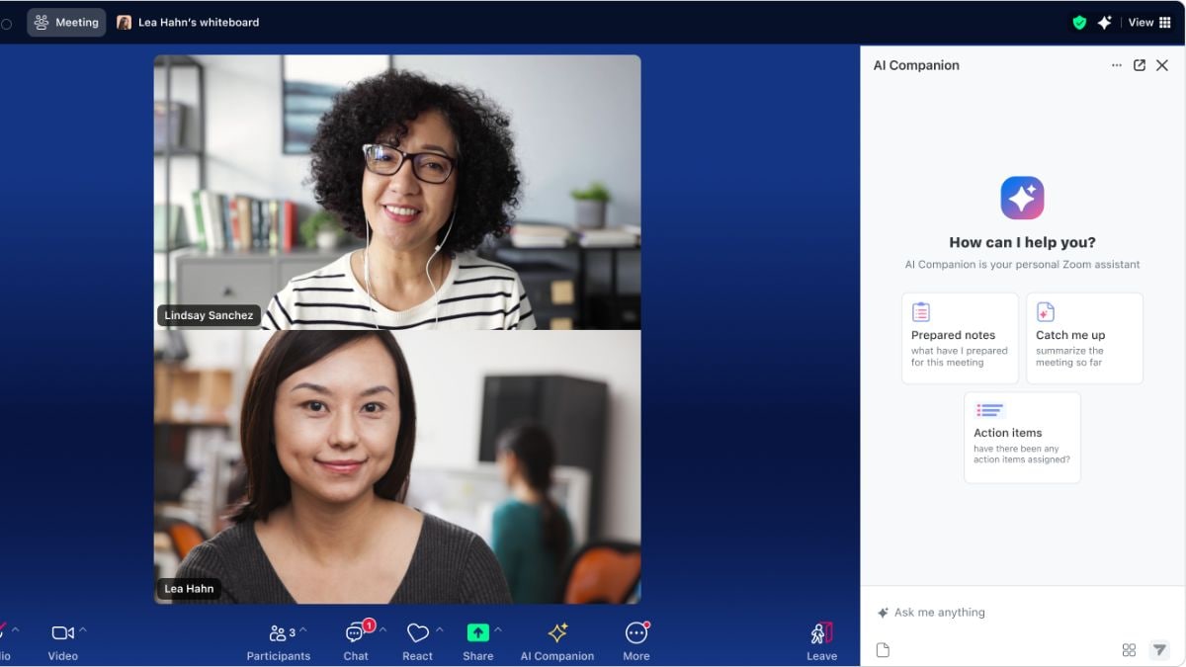Expand the Participants options caret
This screenshot has height=667, width=1186.
303,630
